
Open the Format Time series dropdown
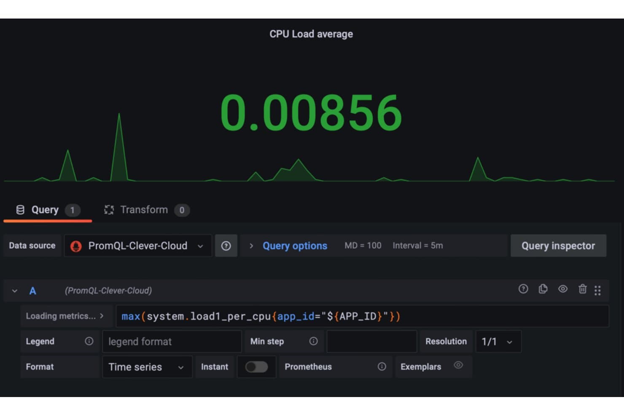[147, 367]
